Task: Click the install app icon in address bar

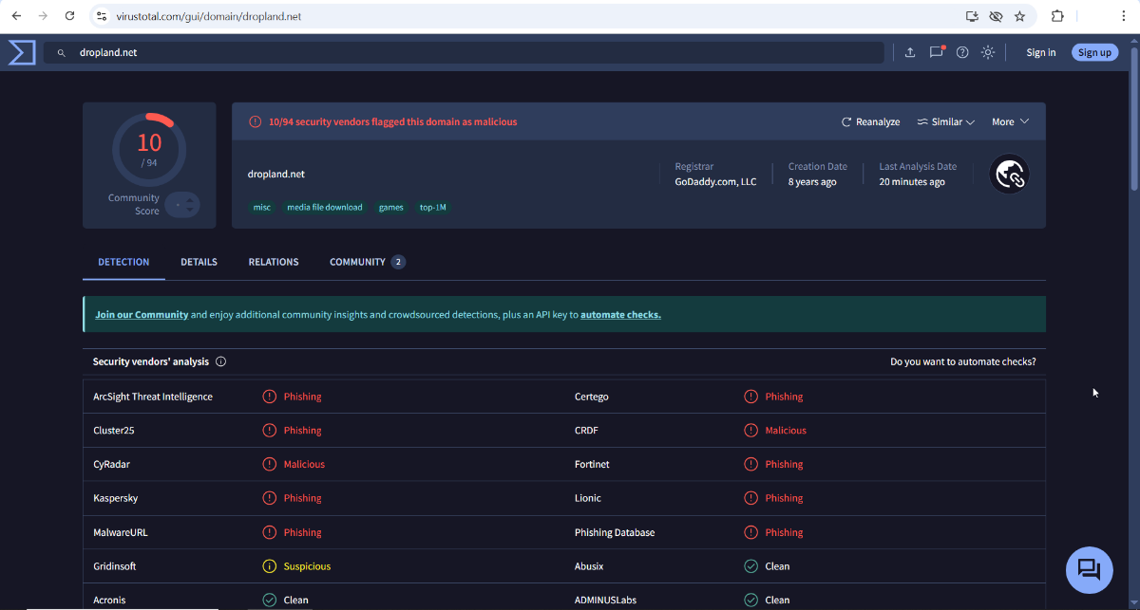Action: 972,16
